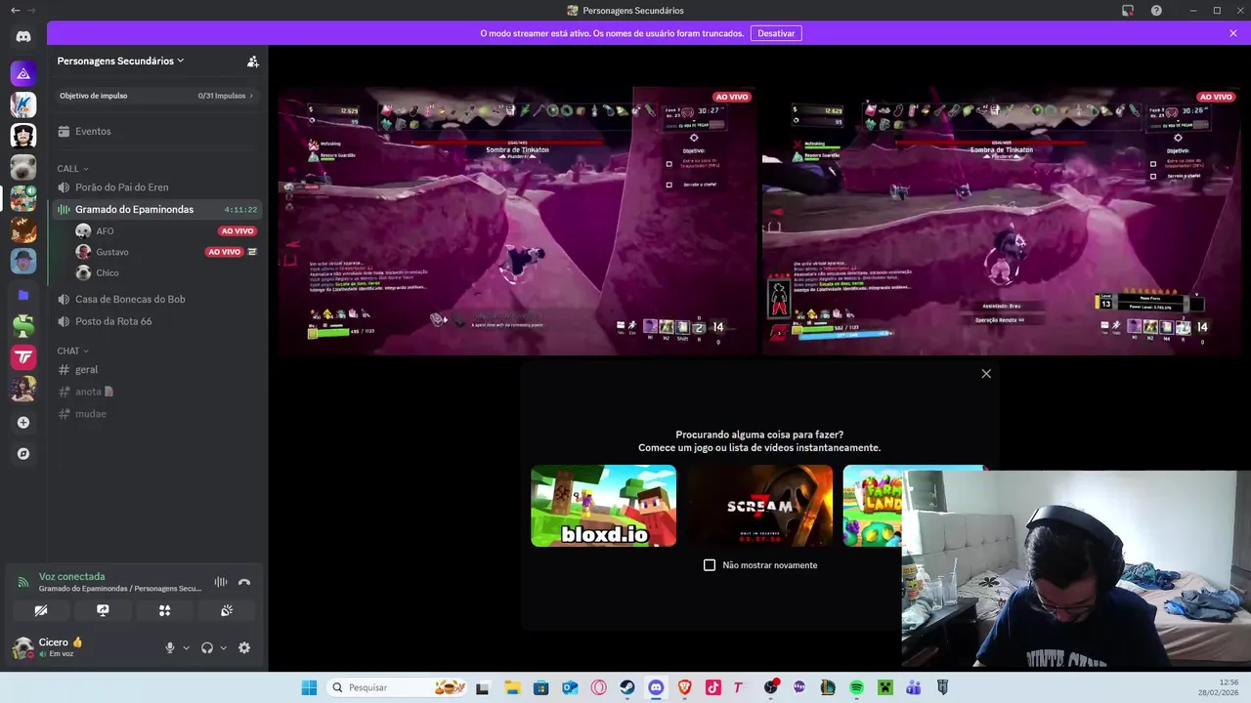Open invite members icon beside server name

pyautogui.click(x=253, y=62)
